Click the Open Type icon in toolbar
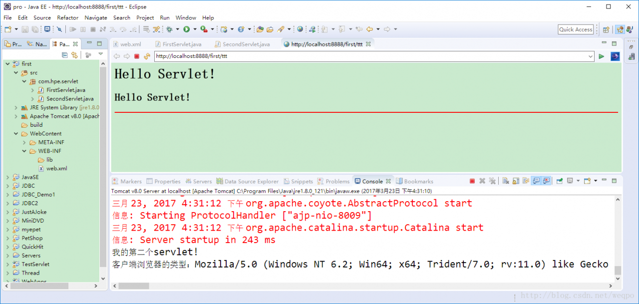Image resolution: width=639 pixels, height=304 pixels. 260,29
